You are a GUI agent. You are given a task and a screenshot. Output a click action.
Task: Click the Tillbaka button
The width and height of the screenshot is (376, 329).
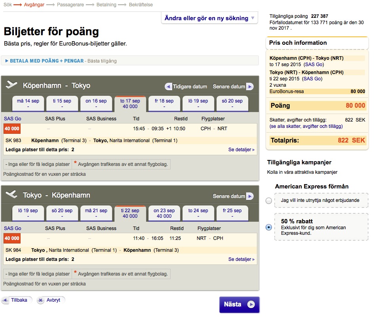point(17,300)
